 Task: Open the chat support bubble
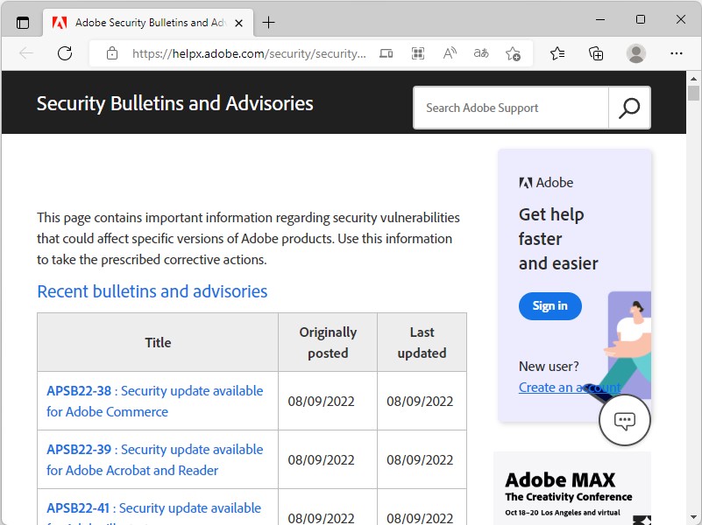point(624,421)
